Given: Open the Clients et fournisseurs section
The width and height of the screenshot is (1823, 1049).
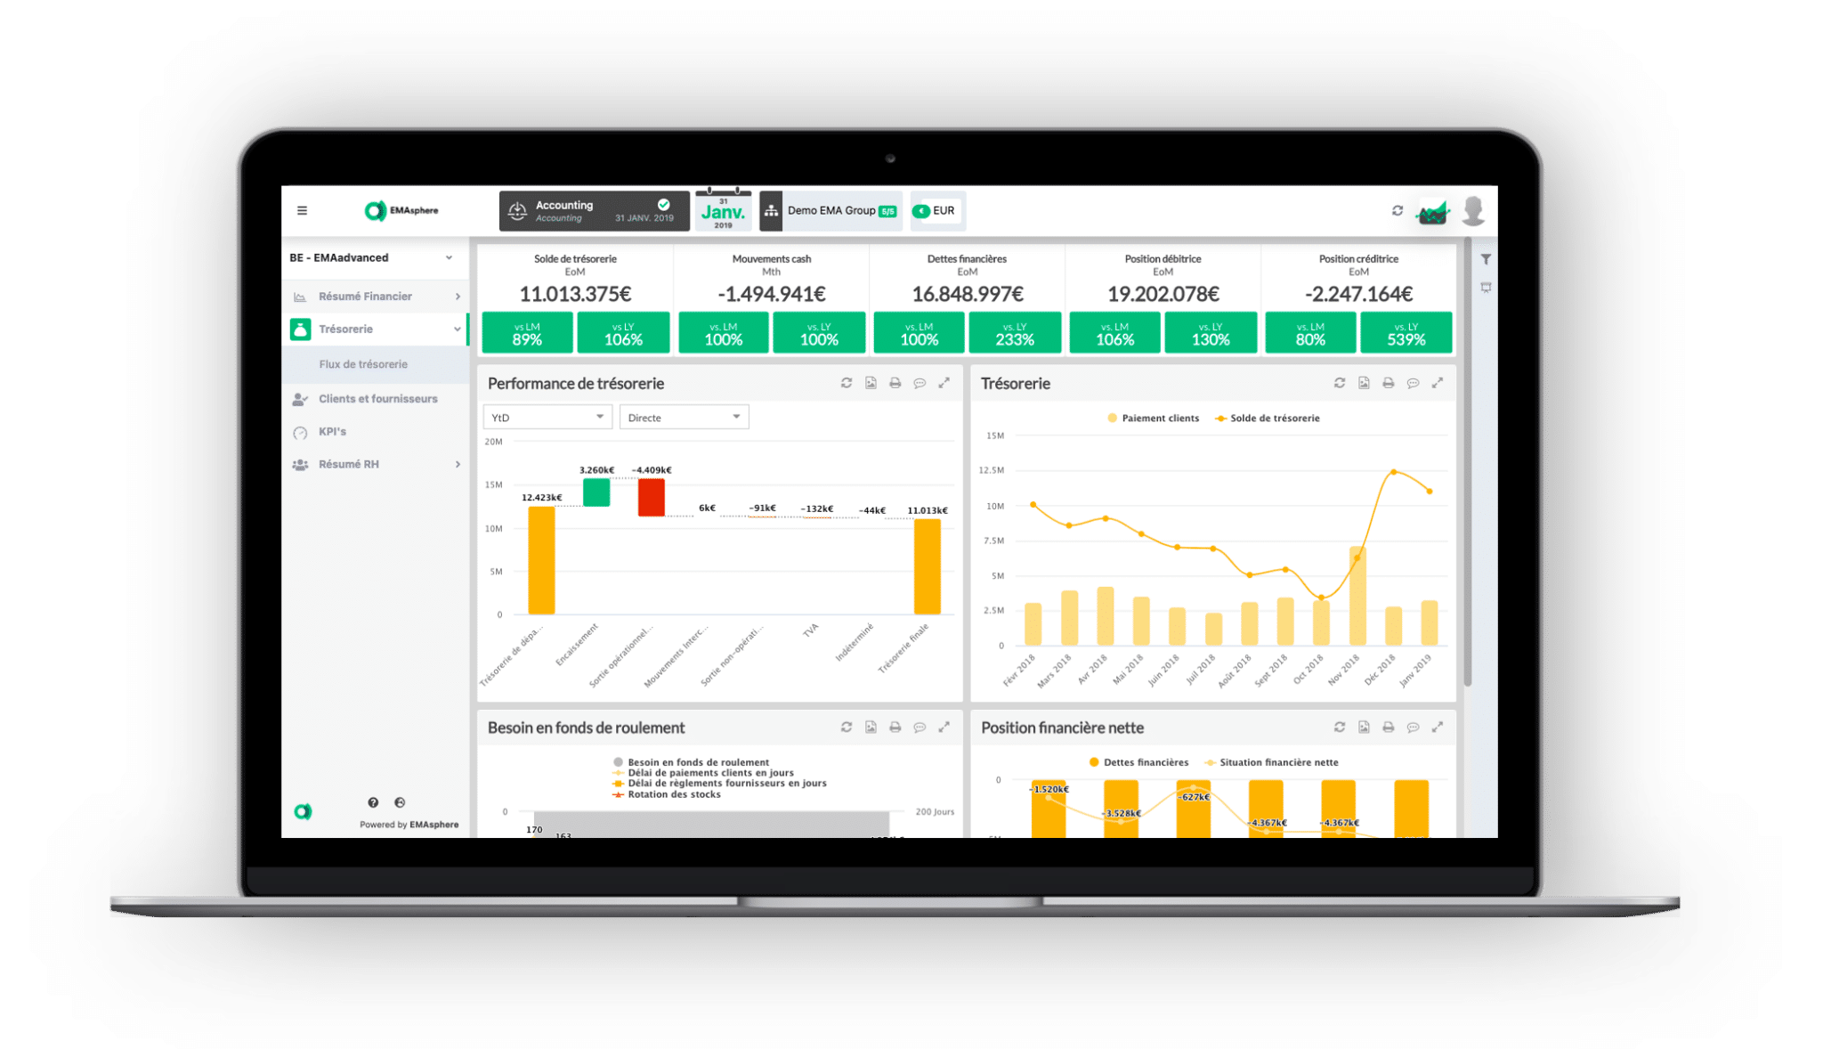Looking at the screenshot, I should (x=377, y=398).
